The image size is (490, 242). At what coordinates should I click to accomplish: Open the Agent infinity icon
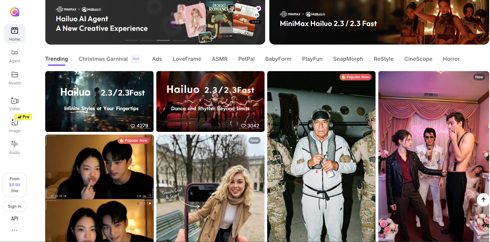[15, 53]
